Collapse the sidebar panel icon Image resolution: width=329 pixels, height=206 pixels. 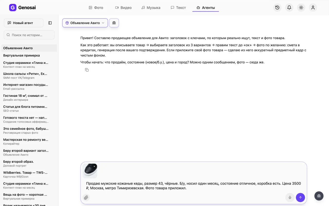[50, 23]
